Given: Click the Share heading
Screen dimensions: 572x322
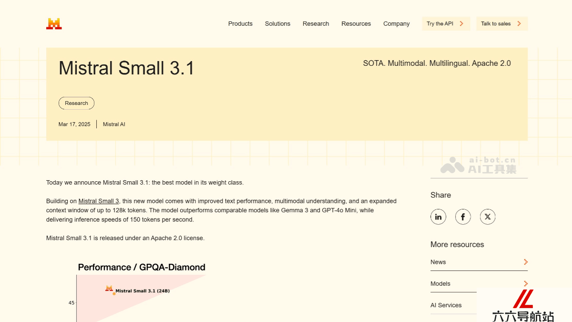Looking at the screenshot, I should coord(440,195).
